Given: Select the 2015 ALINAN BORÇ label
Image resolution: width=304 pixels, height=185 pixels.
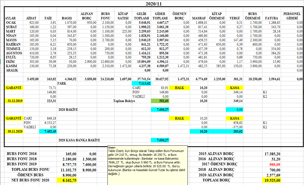Looking at the screenshot, I should click(x=216, y=154).
